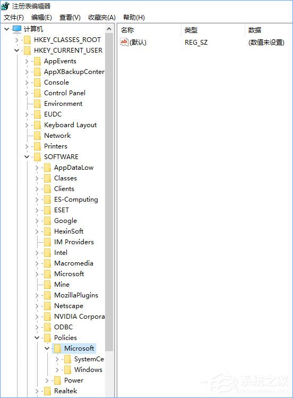This screenshot has width=293, height=398.
Task: Expand the Google key arrow
Action: (x=37, y=221)
